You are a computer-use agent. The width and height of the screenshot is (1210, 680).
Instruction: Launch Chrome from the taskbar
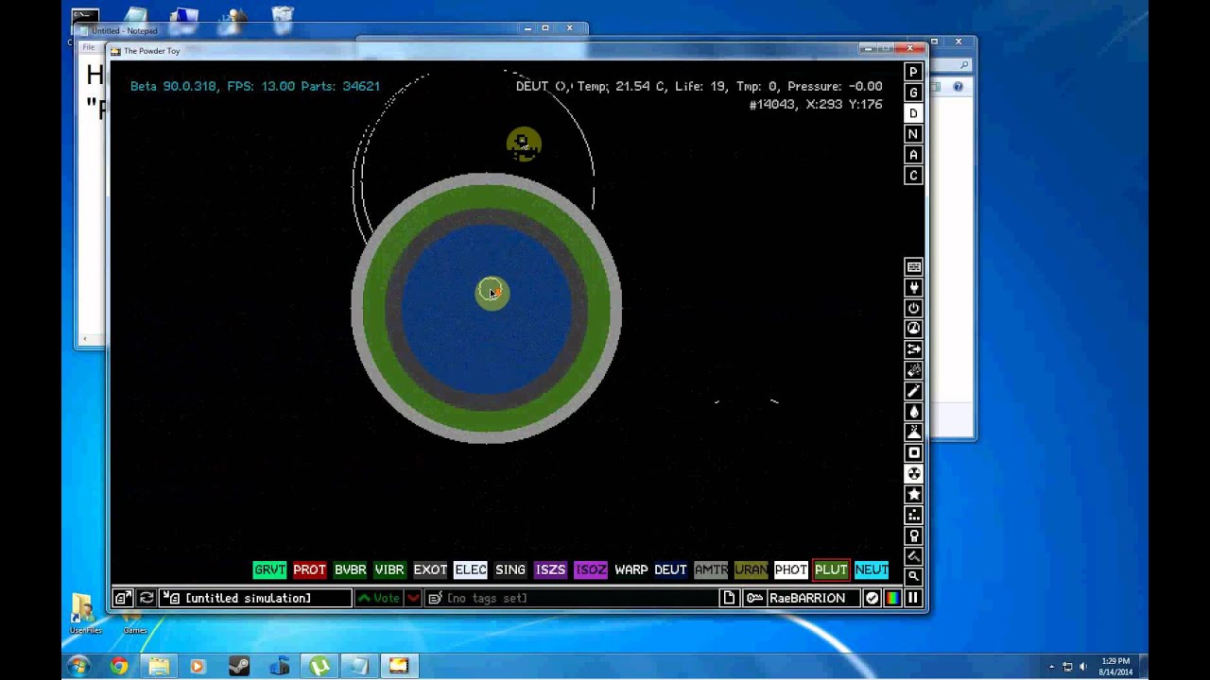[x=118, y=666]
